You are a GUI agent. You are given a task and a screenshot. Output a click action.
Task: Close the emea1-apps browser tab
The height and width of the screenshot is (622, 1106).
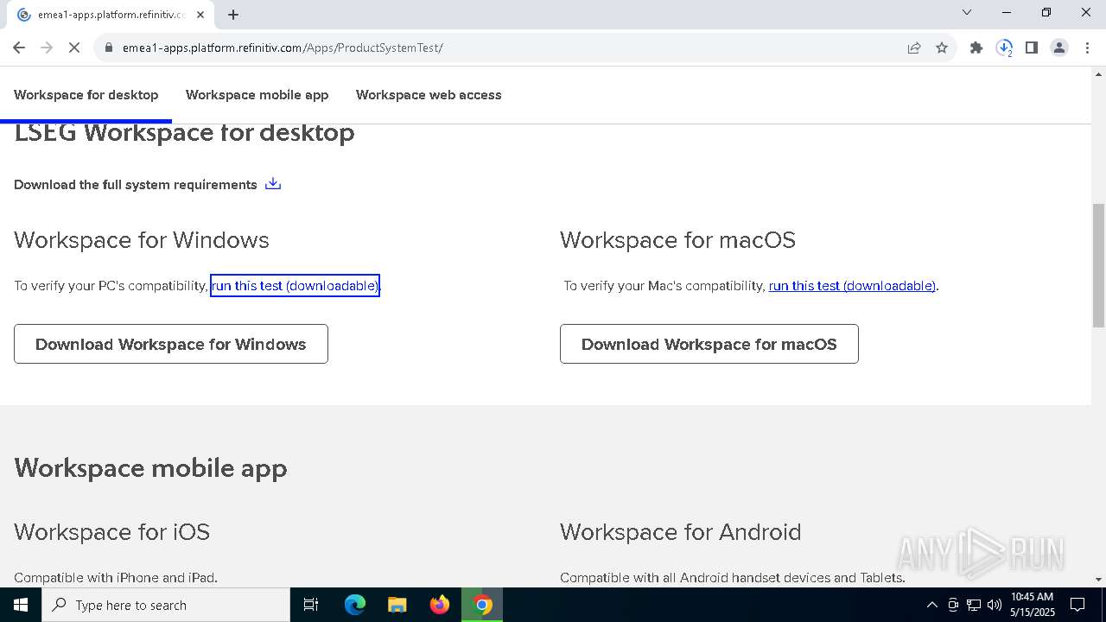[x=200, y=15]
